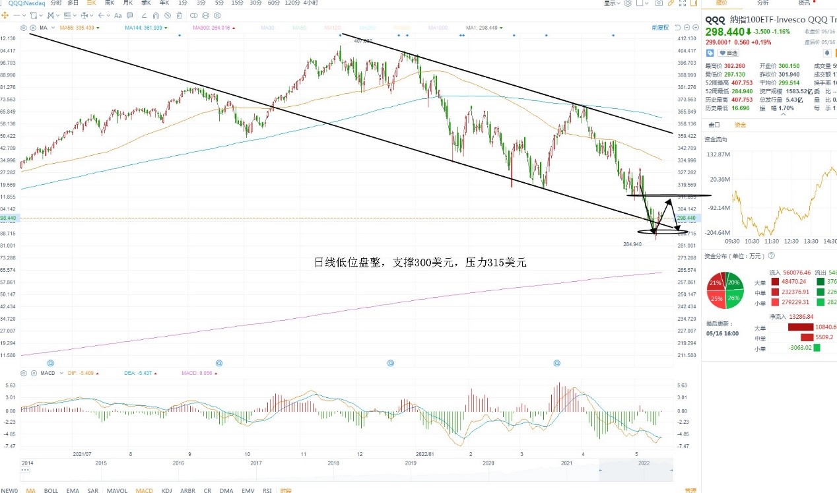Open 管理 indicator management link
Image resolution: width=837 pixels, height=493 pixels.
690,490
